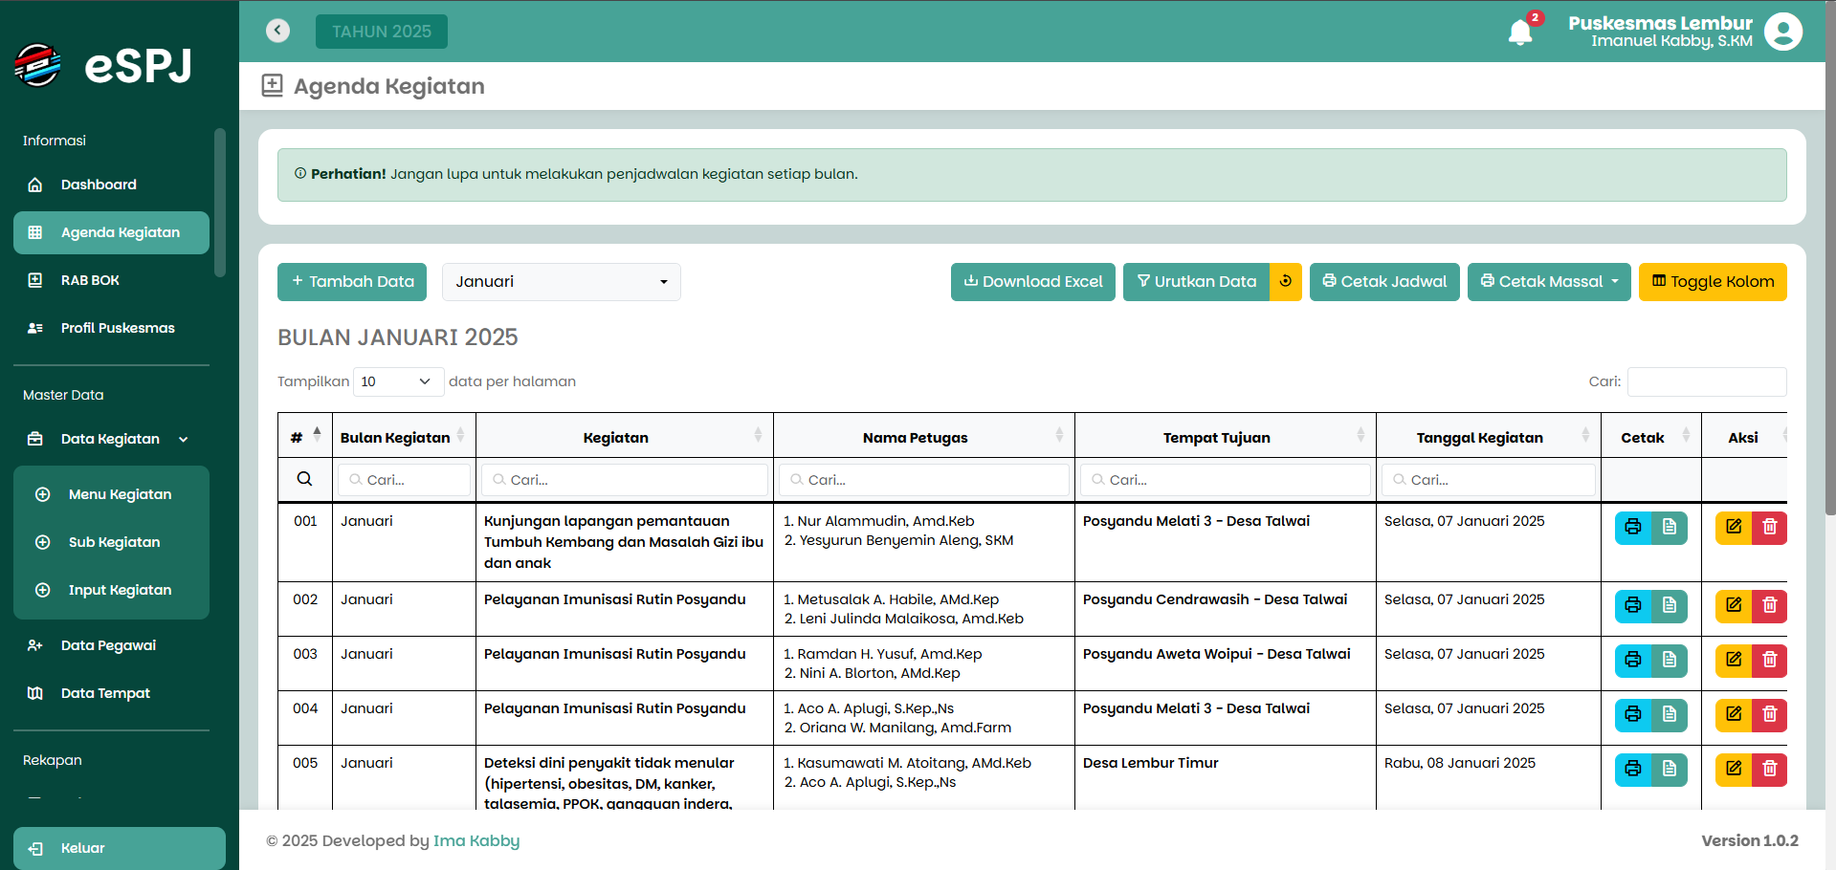Open the Januari month dropdown
The image size is (1836, 870).
tap(562, 282)
